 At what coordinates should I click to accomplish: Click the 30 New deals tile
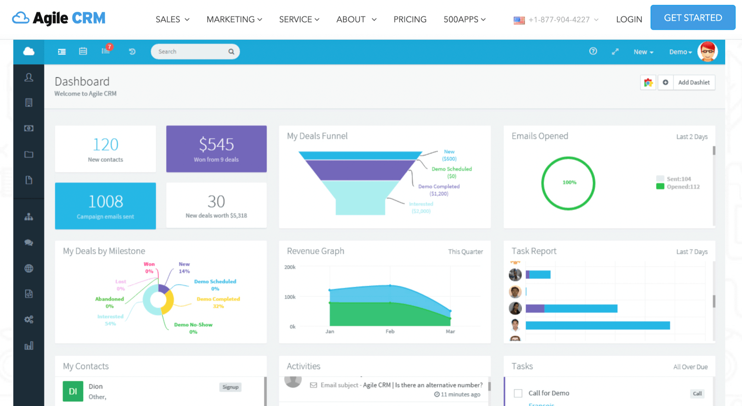[216, 206]
